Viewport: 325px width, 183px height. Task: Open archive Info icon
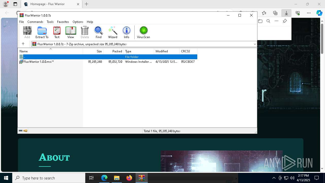point(126,32)
